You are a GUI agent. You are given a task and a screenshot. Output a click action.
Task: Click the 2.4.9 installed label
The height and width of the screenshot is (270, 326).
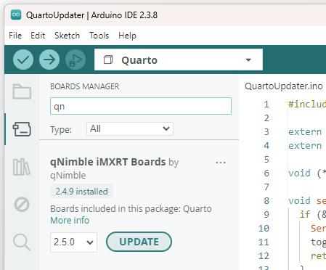pos(81,192)
